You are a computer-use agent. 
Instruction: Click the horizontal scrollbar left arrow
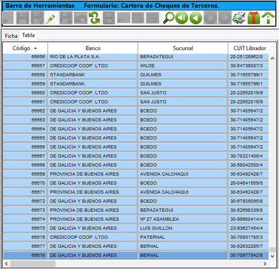pos(6,264)
